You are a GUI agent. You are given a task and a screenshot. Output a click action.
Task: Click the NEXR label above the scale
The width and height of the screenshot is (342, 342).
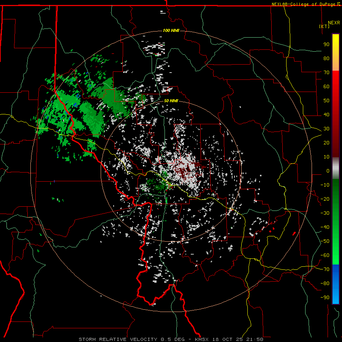[334, 22]
